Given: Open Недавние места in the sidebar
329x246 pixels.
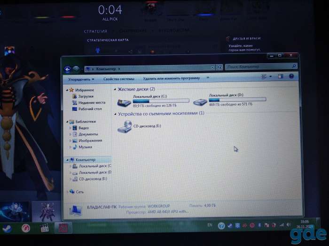Looking at the screenshot, I should click(x=89, y=103).
